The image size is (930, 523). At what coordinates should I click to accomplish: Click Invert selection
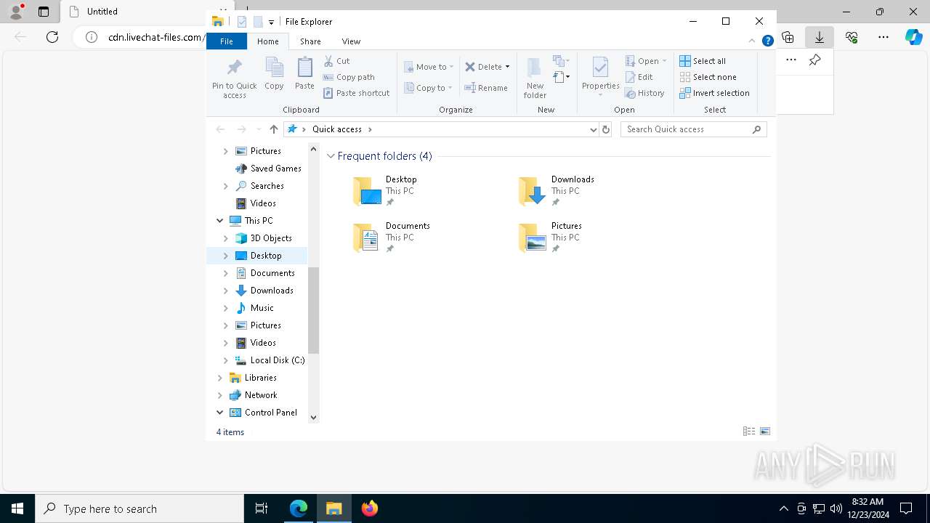point(715,93)
